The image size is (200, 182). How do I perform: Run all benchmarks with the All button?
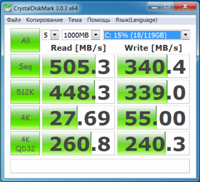(x=25, y=40)
